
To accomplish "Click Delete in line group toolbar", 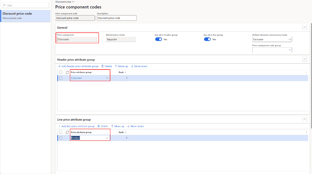I will (103, 126).
